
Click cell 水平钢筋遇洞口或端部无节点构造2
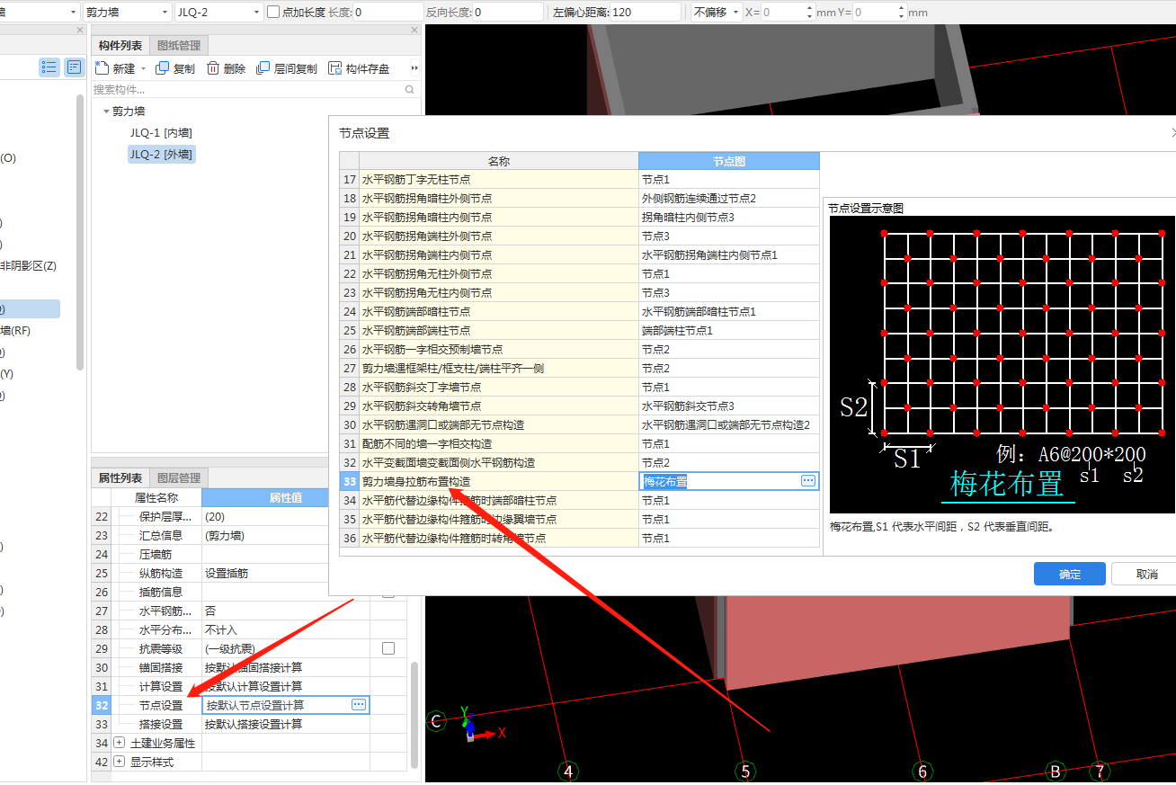pyautogui.click(x=729, y=425)
